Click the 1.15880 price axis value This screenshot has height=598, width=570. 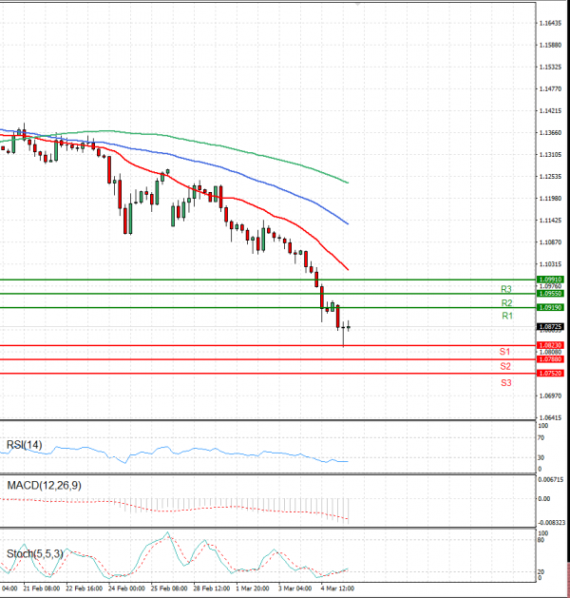pos(551,45)
